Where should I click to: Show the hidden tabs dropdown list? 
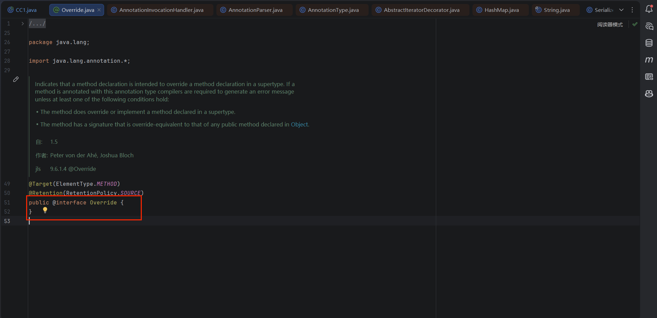pos(621,10)
